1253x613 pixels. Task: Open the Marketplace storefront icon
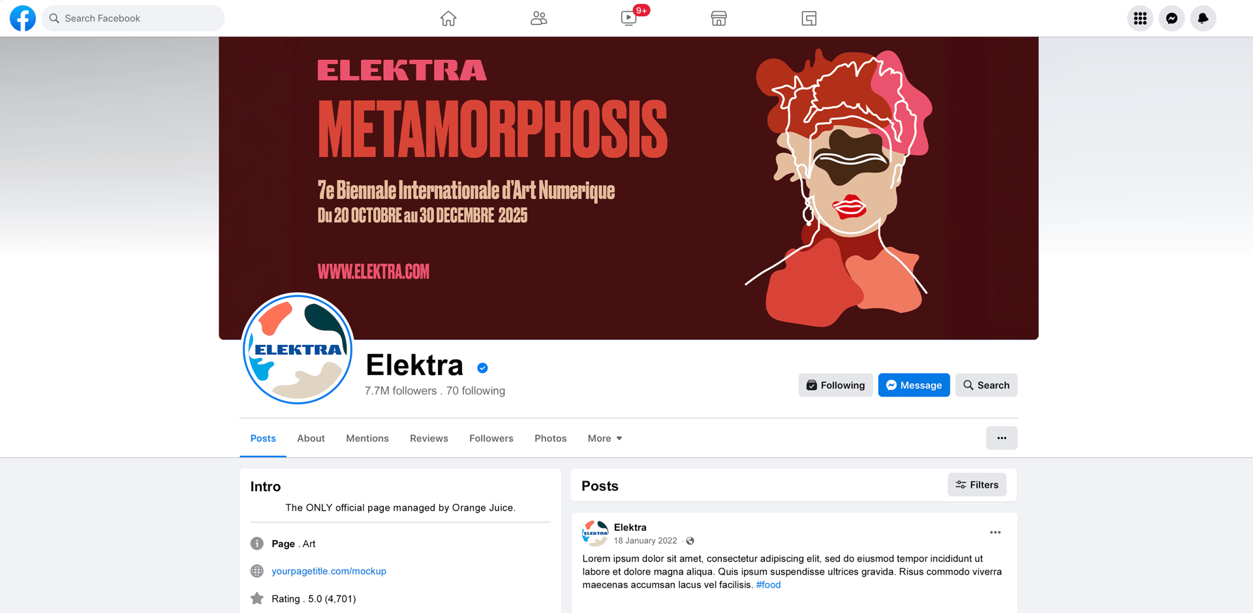[x=719, y=18]
